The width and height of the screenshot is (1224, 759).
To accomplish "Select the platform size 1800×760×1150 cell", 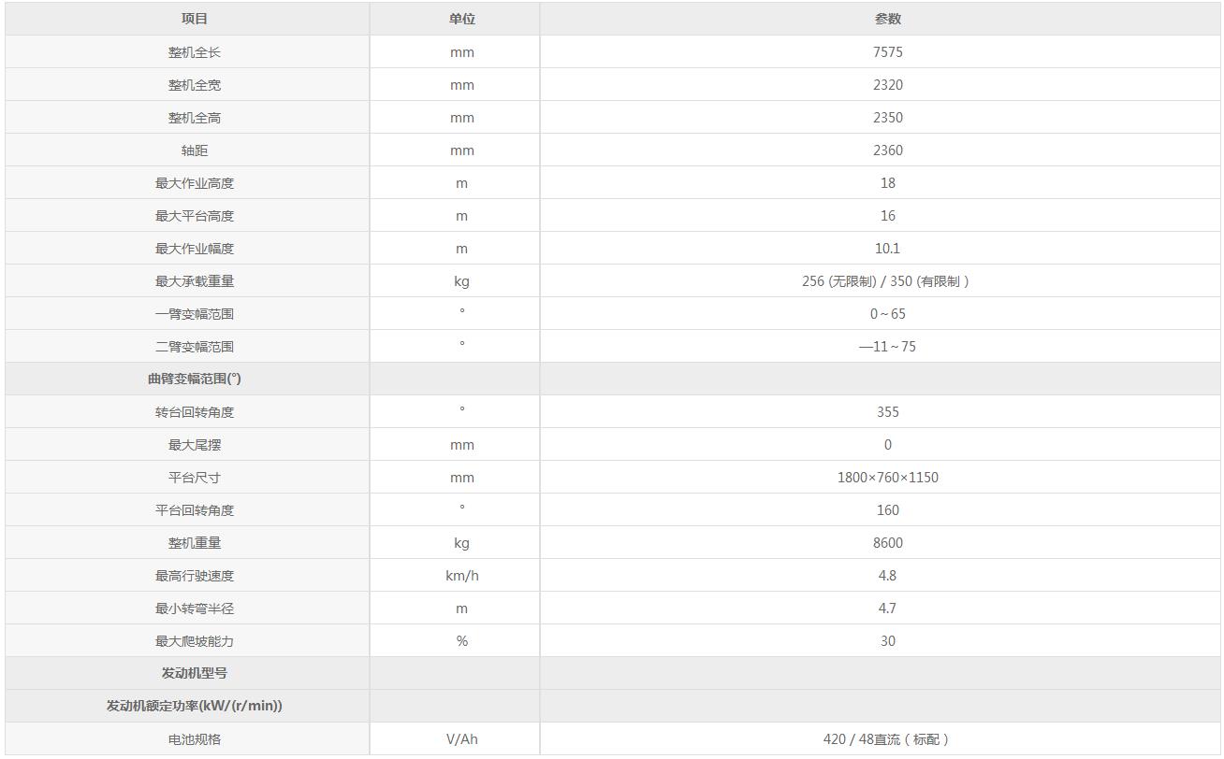I will coord(887,478).
